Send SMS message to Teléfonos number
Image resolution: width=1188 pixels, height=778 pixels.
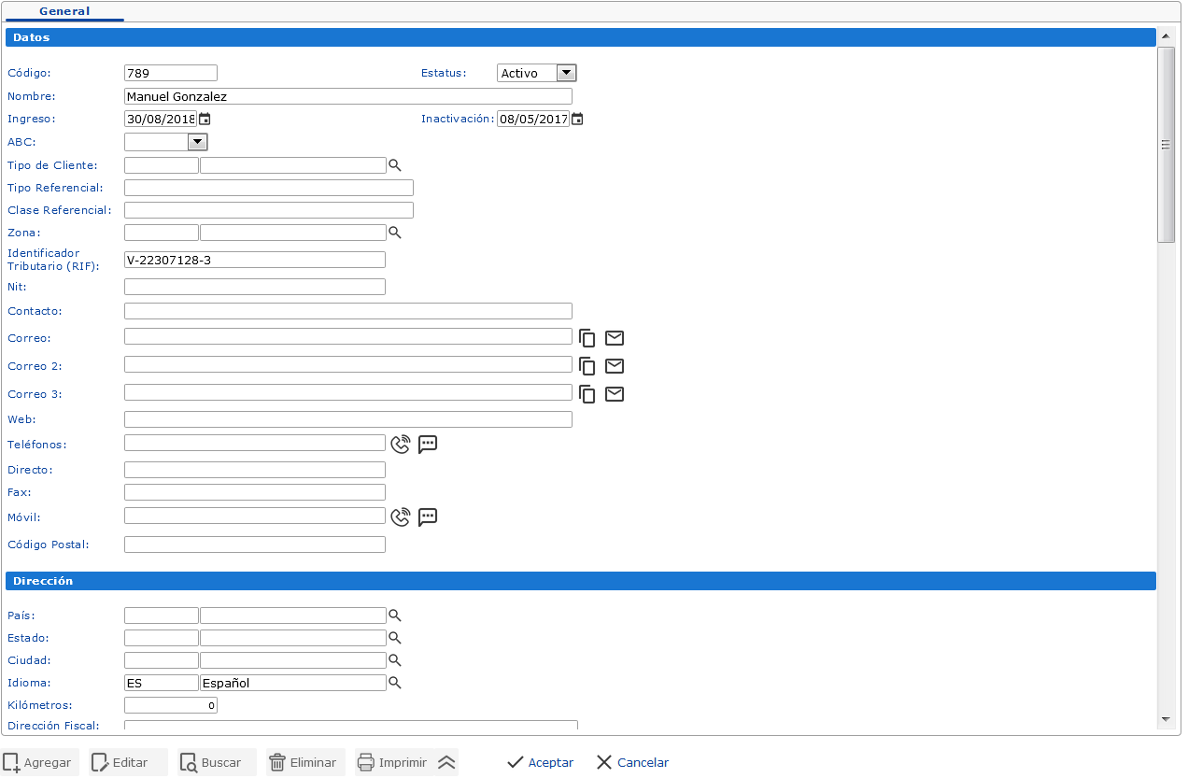tap(428, 445)
